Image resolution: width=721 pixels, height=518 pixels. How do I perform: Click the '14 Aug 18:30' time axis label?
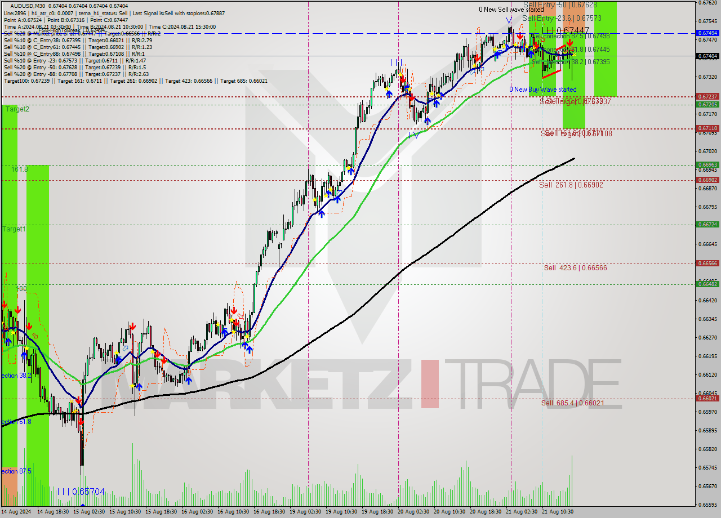click(52, 512)
